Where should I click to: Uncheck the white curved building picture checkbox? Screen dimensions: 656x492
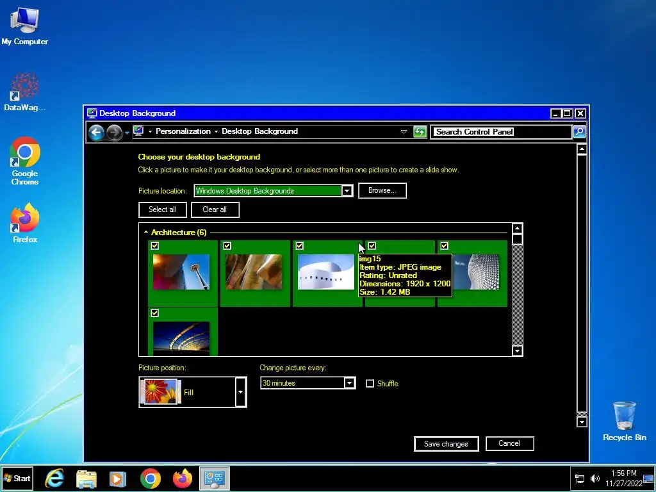[x=300, y=245]
